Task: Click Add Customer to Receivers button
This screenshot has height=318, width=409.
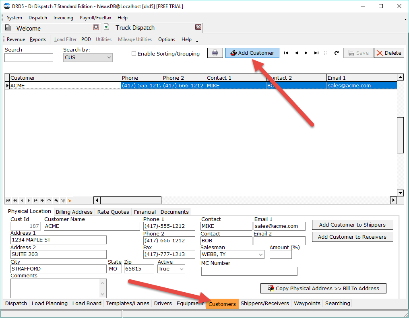Action: (352, 237)
